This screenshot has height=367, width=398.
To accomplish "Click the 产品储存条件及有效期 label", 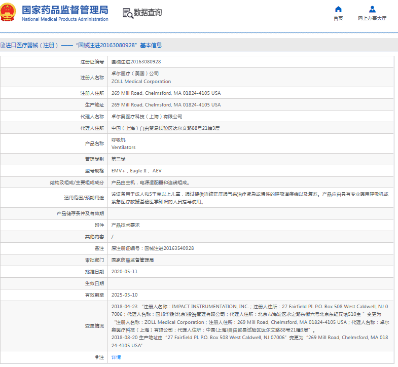I will (x=80, y=214).
